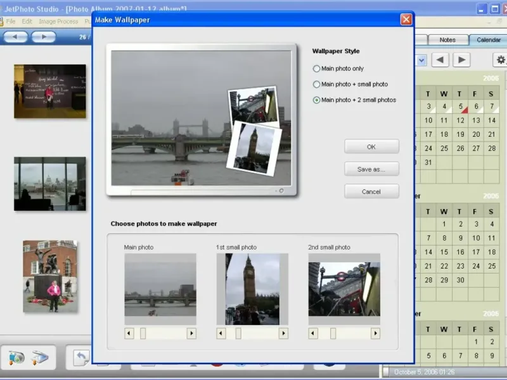Select "Main photo + 2 small photos" option
This screenshot has width=507, height=380.
(317, 100)
